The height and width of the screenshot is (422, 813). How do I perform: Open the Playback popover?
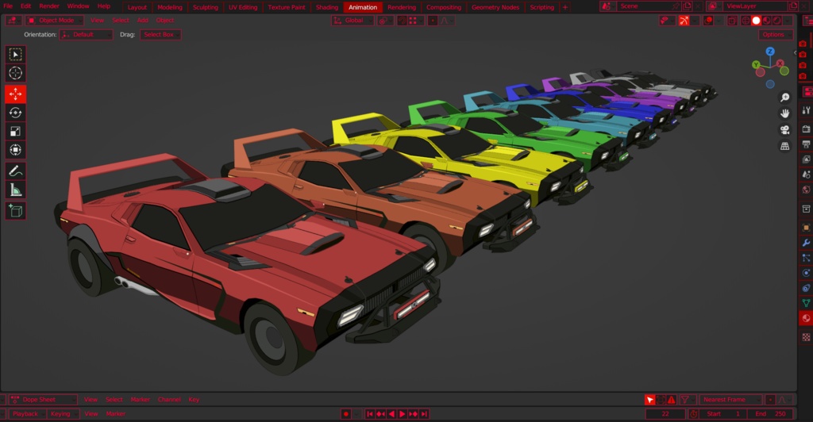pyautogui.click(x=28, y=414)
